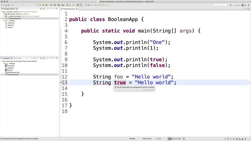Expand BooleanApp.java in Package Explorer

tap(6, 18)
